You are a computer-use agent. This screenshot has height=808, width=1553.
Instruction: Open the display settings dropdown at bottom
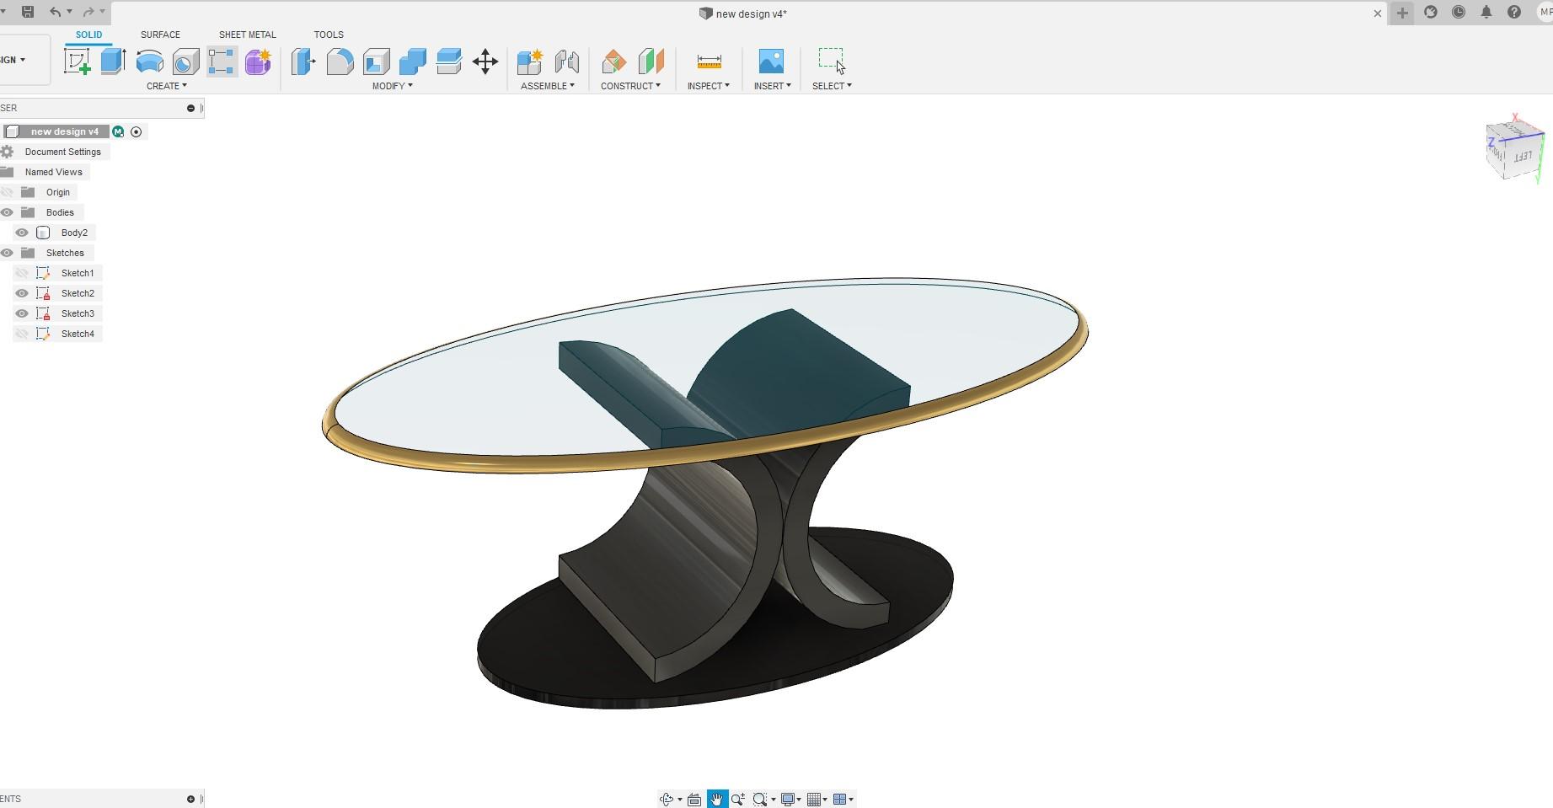[789, 798]
